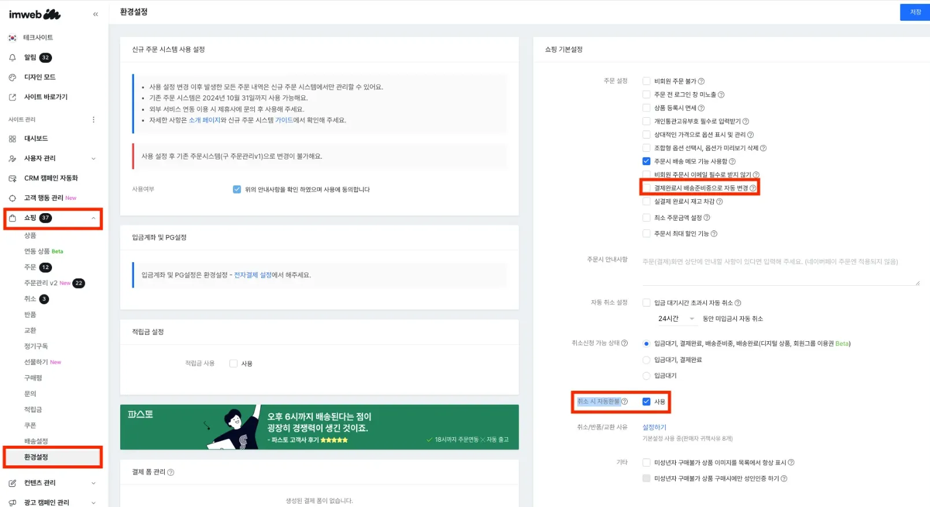This screenshot has height=507, width=930.
Task: Collapse the 쇼핑 menu chevron
Action: click(94, 218)
